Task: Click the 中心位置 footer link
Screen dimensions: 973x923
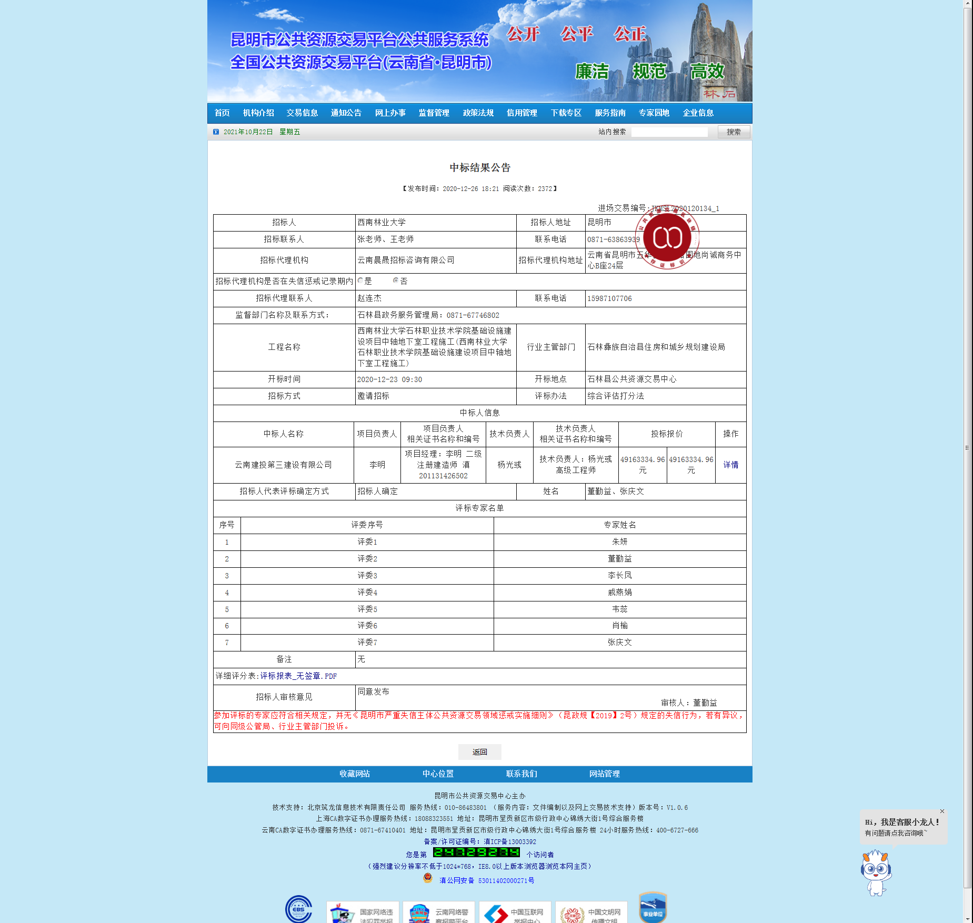Action: click(438, 774)
